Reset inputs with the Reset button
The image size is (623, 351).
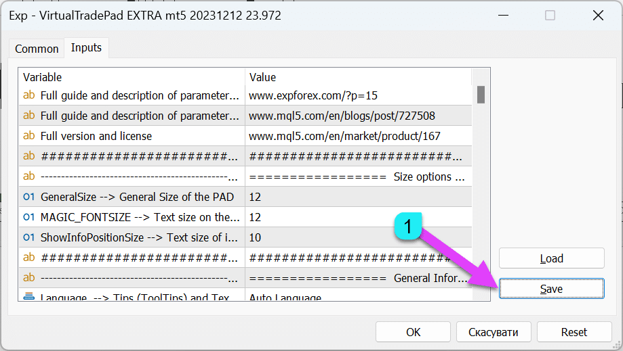tap(574, 332)
